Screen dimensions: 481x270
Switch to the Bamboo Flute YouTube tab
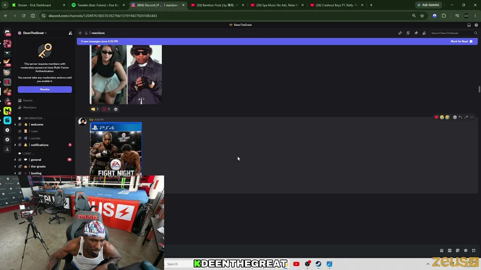pos(218,5)
